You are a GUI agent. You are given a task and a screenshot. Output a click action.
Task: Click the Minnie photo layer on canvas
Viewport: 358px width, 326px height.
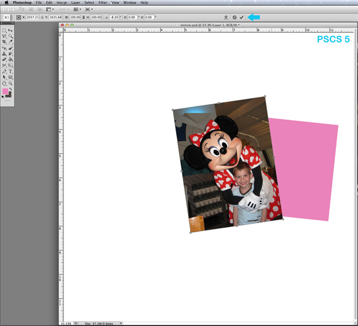228,164
